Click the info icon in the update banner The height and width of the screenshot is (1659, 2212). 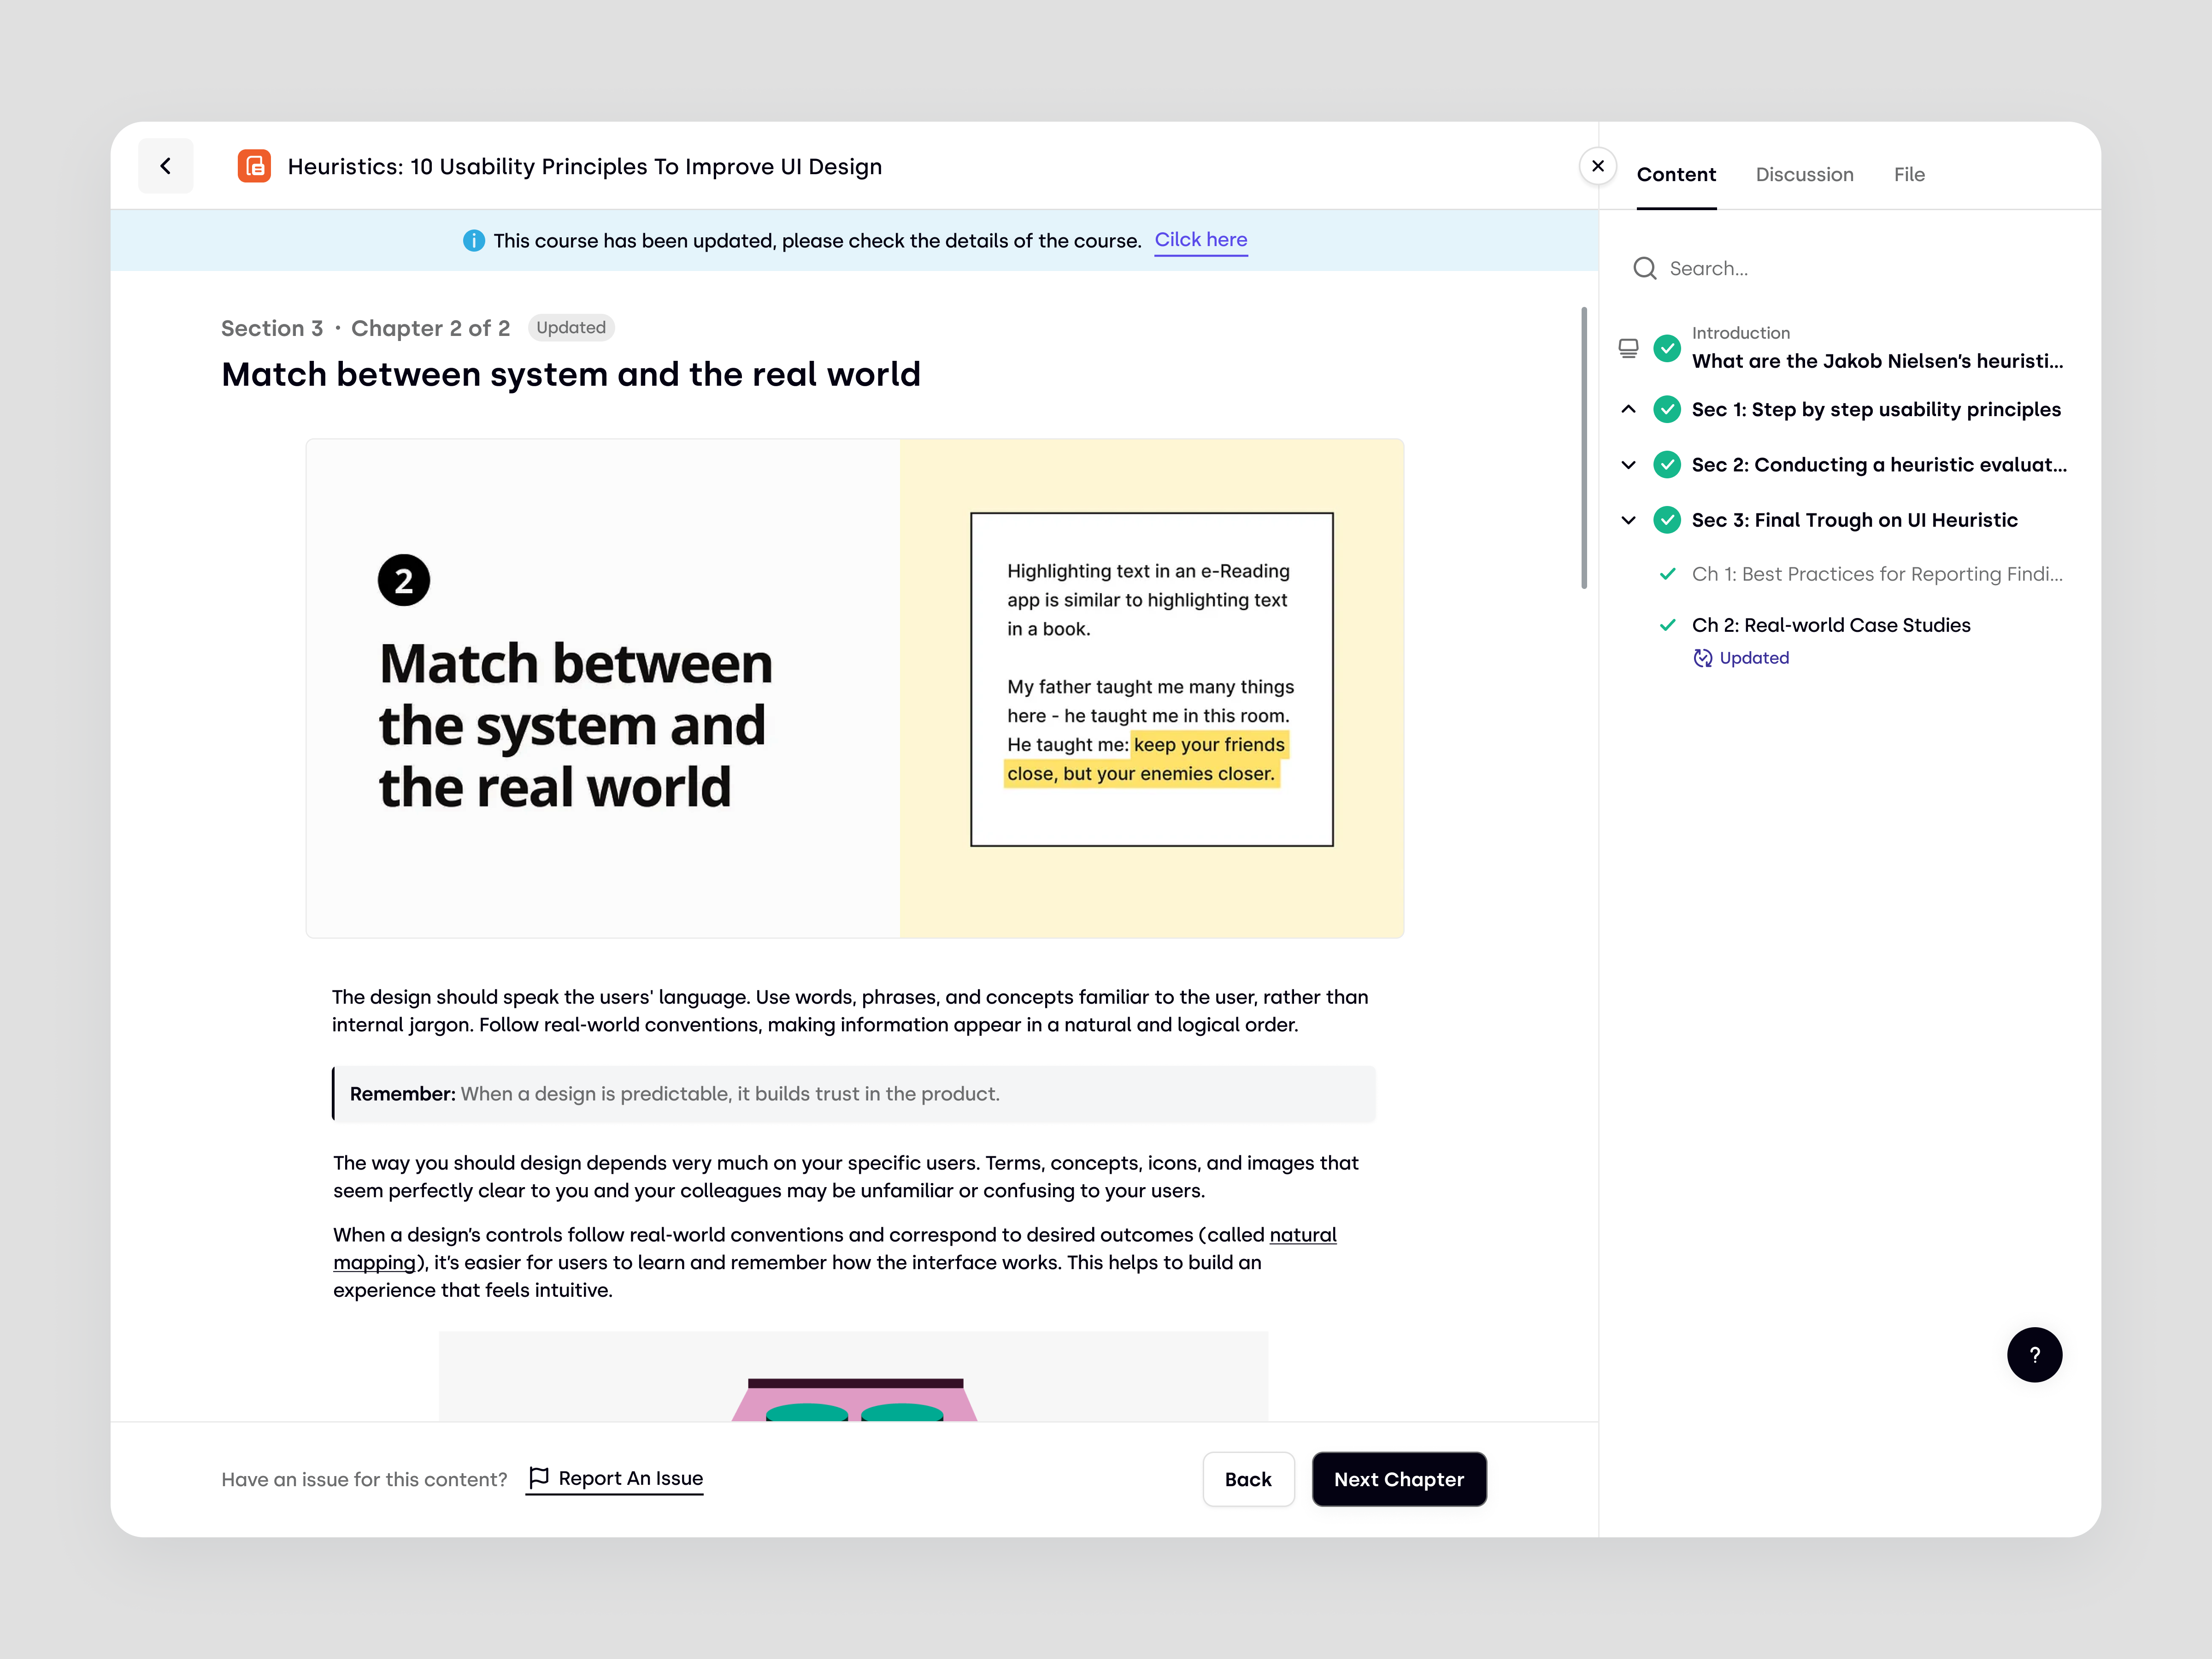coord(474,240)
